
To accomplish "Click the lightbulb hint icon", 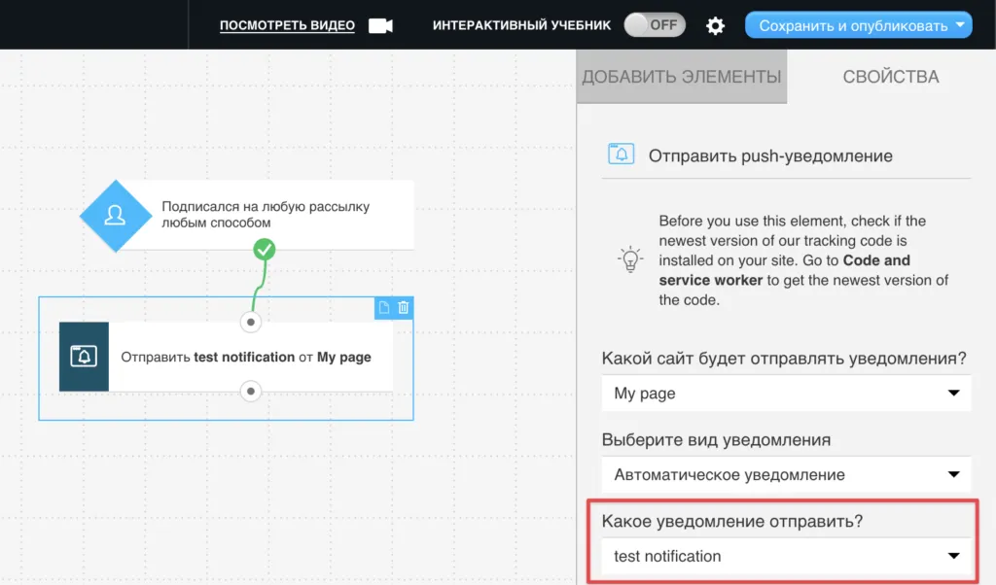I will pos(630,258).
